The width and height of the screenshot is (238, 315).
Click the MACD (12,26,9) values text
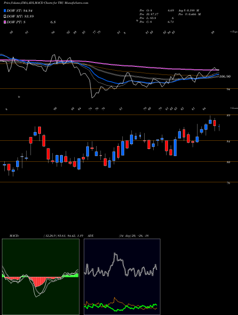click(x=63, y=235)
